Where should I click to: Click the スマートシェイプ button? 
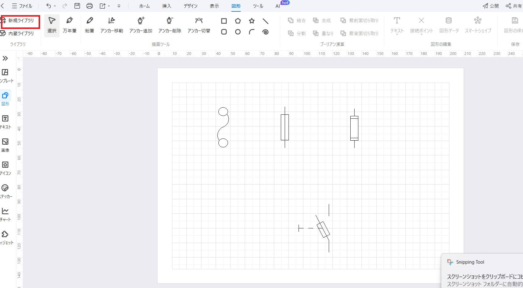(x=478, y=25)
